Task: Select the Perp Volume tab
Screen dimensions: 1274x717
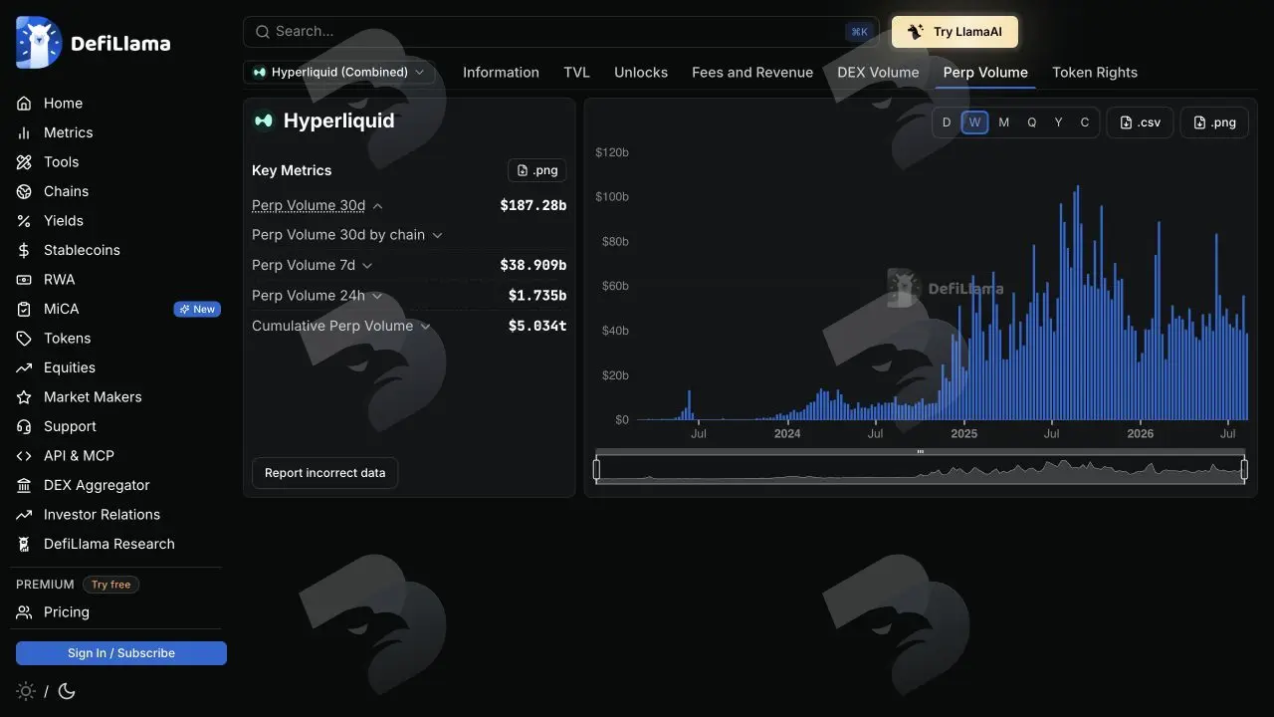Action: point(985,72)
